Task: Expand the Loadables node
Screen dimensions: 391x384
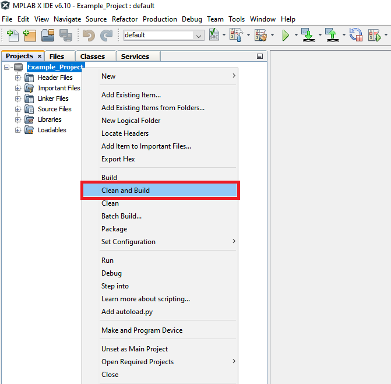Action: 17,130
